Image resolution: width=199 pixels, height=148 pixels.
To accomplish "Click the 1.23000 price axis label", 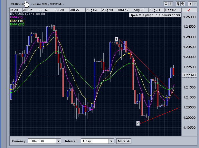I will point(189,57).
